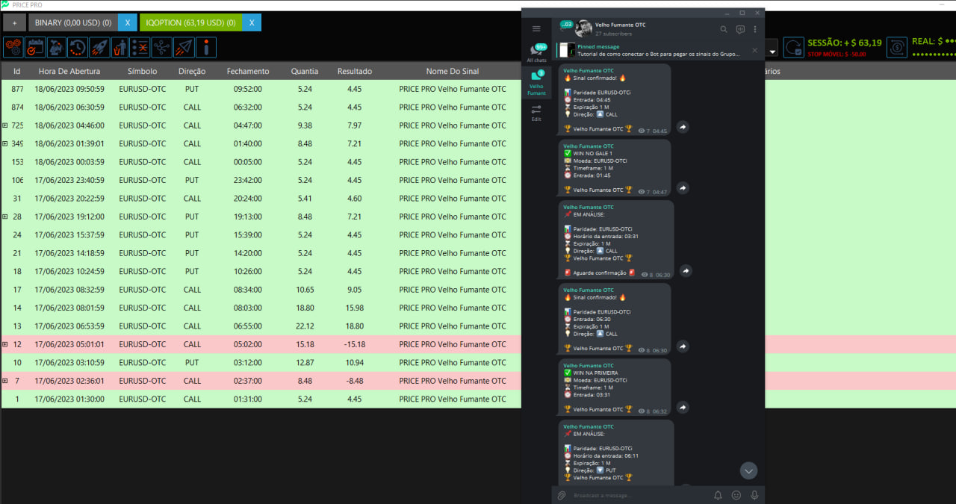Sort by Símbolo column header
Viewport: 956px width, 504px height.
coord(142,71)
